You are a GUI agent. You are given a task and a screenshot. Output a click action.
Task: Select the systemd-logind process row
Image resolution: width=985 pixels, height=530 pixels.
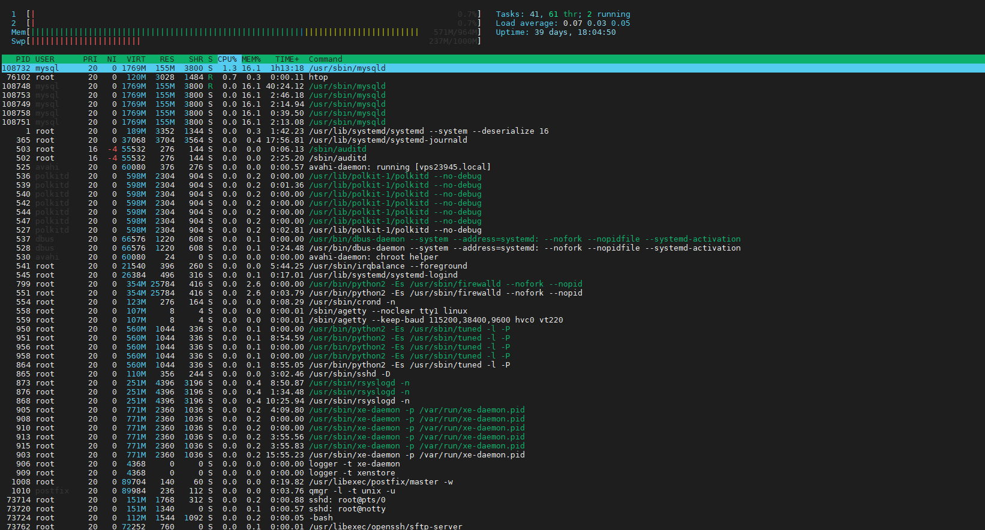tap(493, 275)
